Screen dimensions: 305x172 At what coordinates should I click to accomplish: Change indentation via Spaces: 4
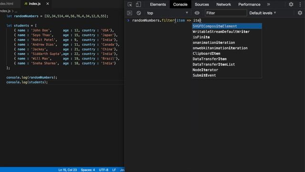[88, 170]
